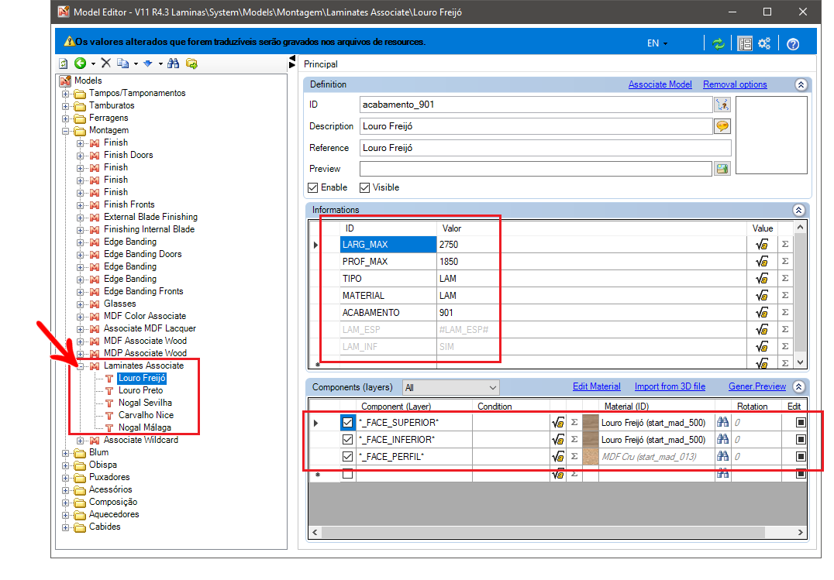Image resolution: width=834 pixels, height=580 pixels.
Task: Click the binoculars search icon above the model tree
Action: tap(174, 63)
